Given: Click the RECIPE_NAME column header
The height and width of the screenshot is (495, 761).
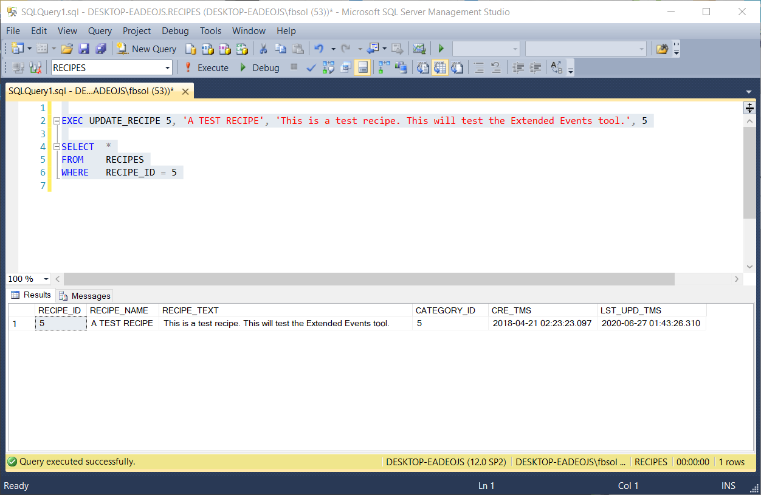Looking at the screenshot, I should [123, 310].
